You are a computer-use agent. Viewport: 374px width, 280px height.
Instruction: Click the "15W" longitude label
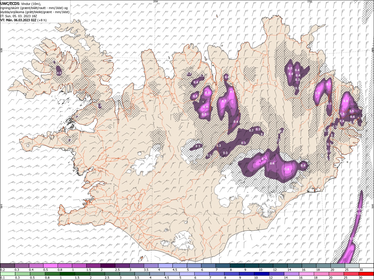tap(309, 1)
